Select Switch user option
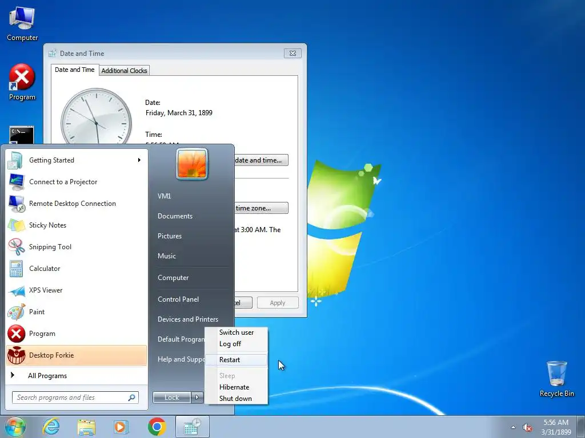The image size is (585, 438). pos(236,332)
